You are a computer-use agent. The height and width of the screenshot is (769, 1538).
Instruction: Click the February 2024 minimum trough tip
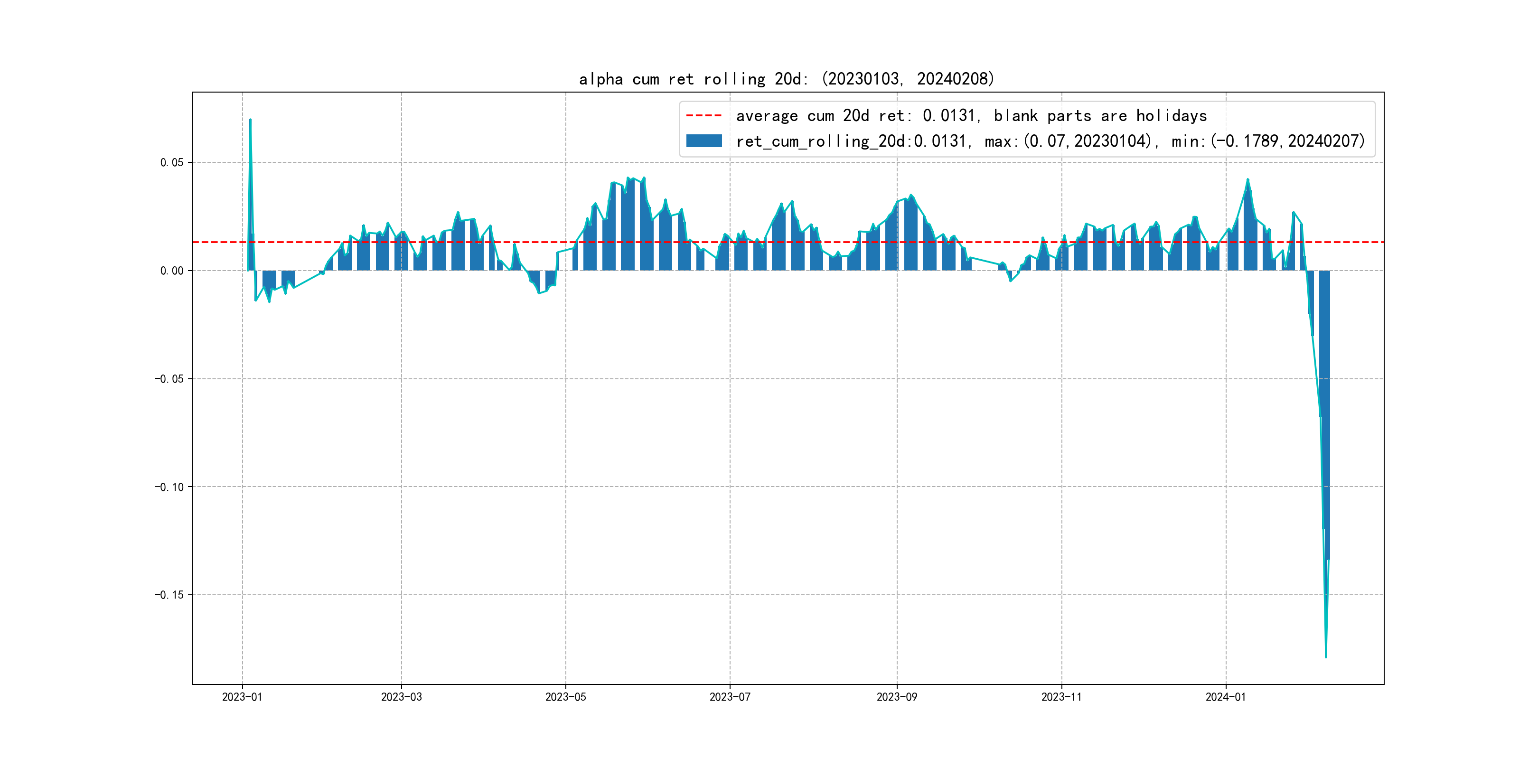(1326, 656)
